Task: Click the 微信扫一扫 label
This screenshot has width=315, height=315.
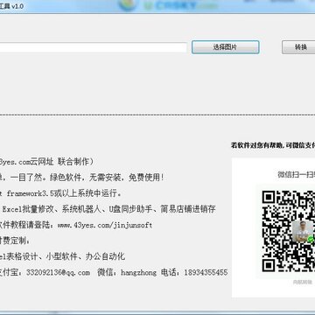Action: click(x=296, y=175)
